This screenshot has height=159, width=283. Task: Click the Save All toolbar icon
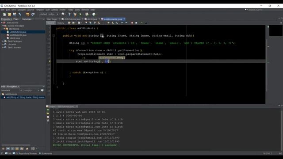click(x=20, y=14)
